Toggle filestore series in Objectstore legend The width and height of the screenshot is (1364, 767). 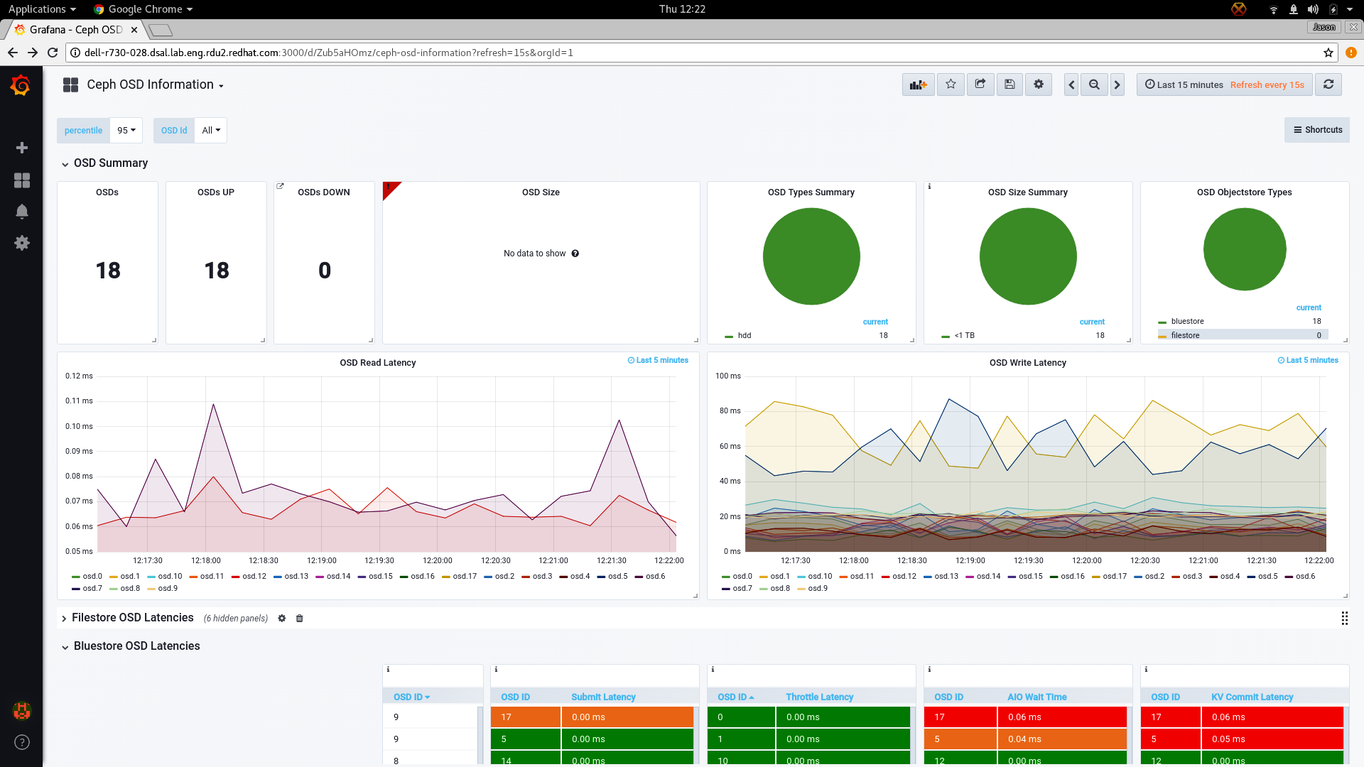coord(1185,335)
